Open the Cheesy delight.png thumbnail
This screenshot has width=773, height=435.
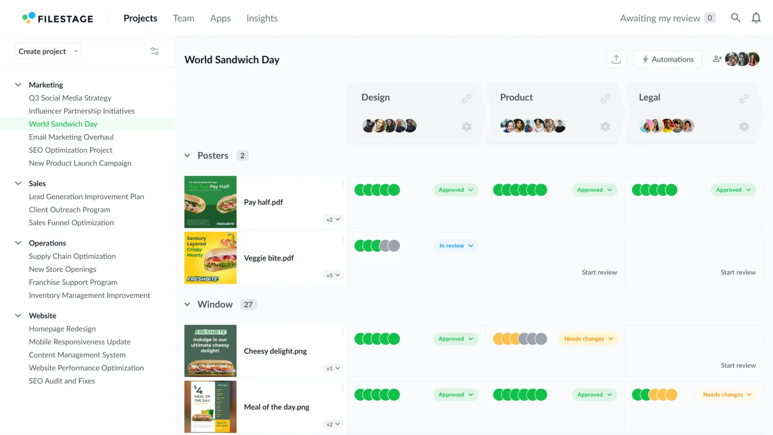210,351
